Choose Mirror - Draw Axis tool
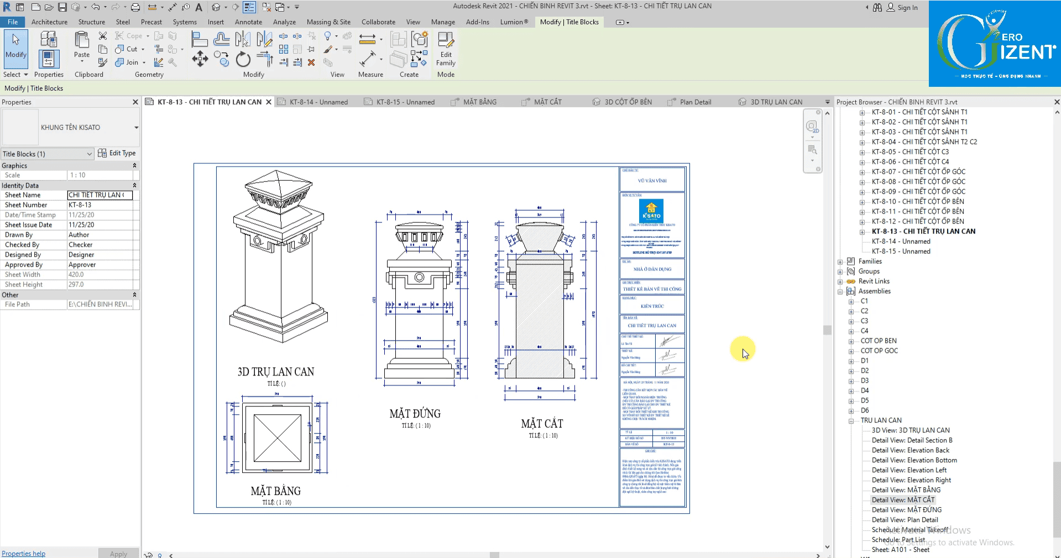1061x558 pixels. (264, 39)
